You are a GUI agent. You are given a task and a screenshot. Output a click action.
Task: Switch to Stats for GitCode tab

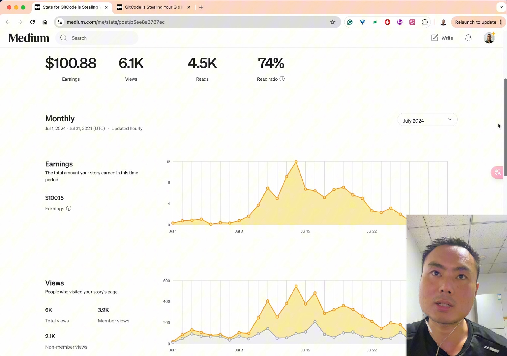pos(70,7)
